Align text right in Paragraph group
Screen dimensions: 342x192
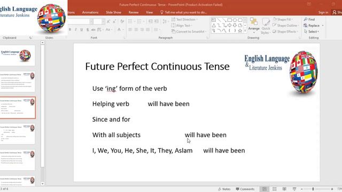[142, 30]
